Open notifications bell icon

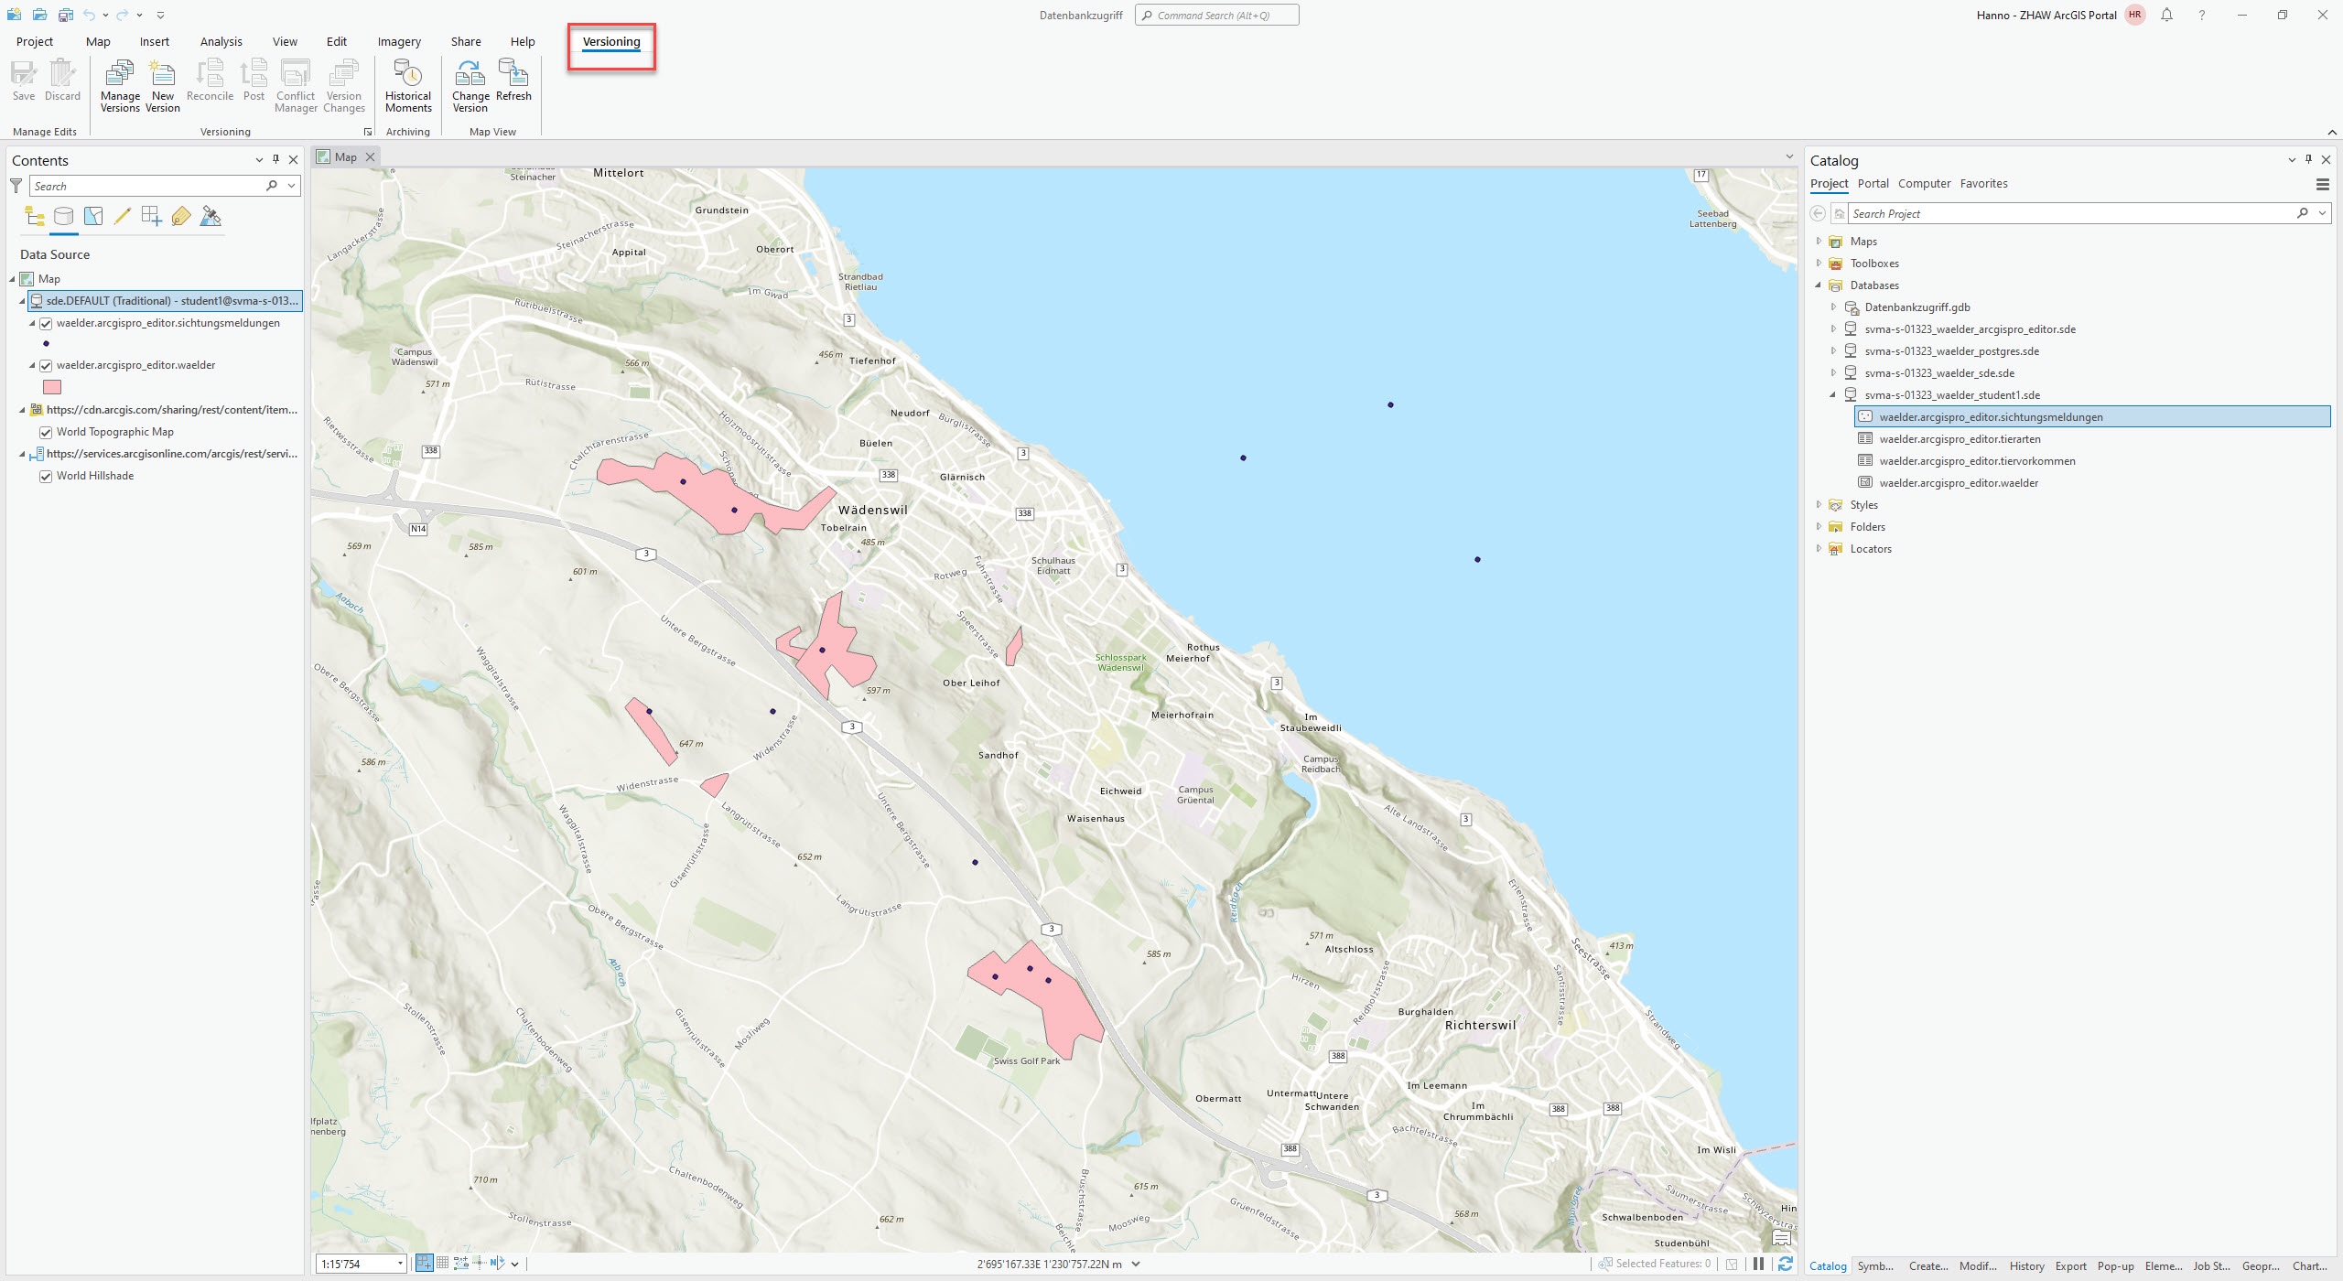[x=2166, y=15]
